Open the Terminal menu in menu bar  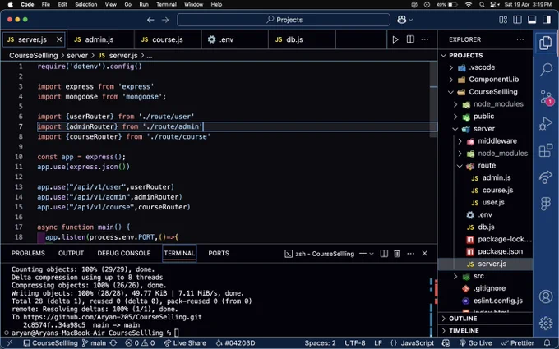166,4
